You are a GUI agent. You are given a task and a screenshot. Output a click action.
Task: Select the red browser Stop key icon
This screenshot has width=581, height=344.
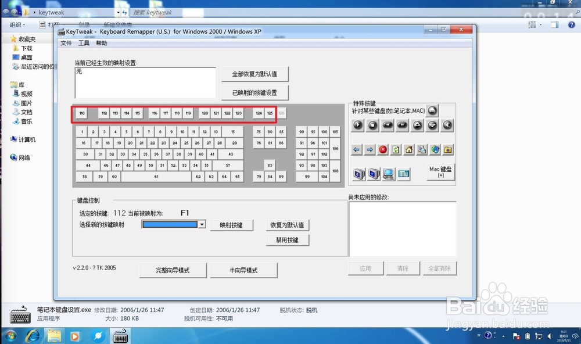coord(383,150)
